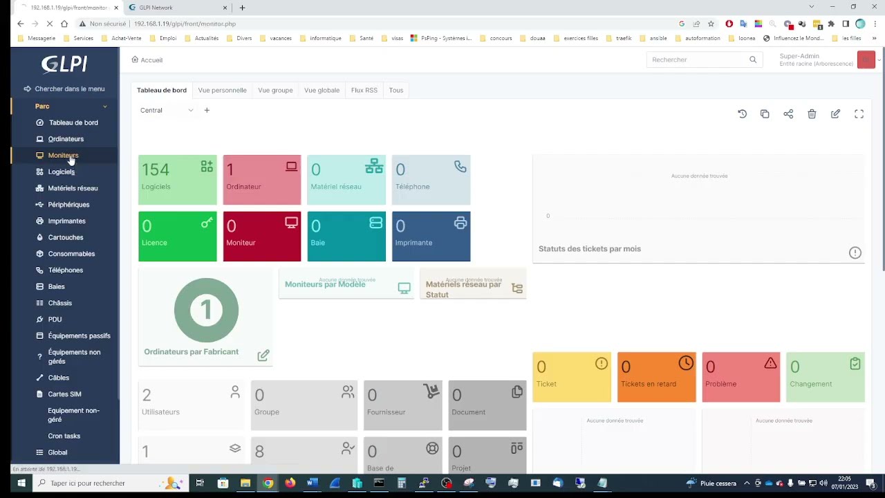Screen dimensions: 885x498
Task: Open Cartouches in sidebar
Action: click(59, 237)
